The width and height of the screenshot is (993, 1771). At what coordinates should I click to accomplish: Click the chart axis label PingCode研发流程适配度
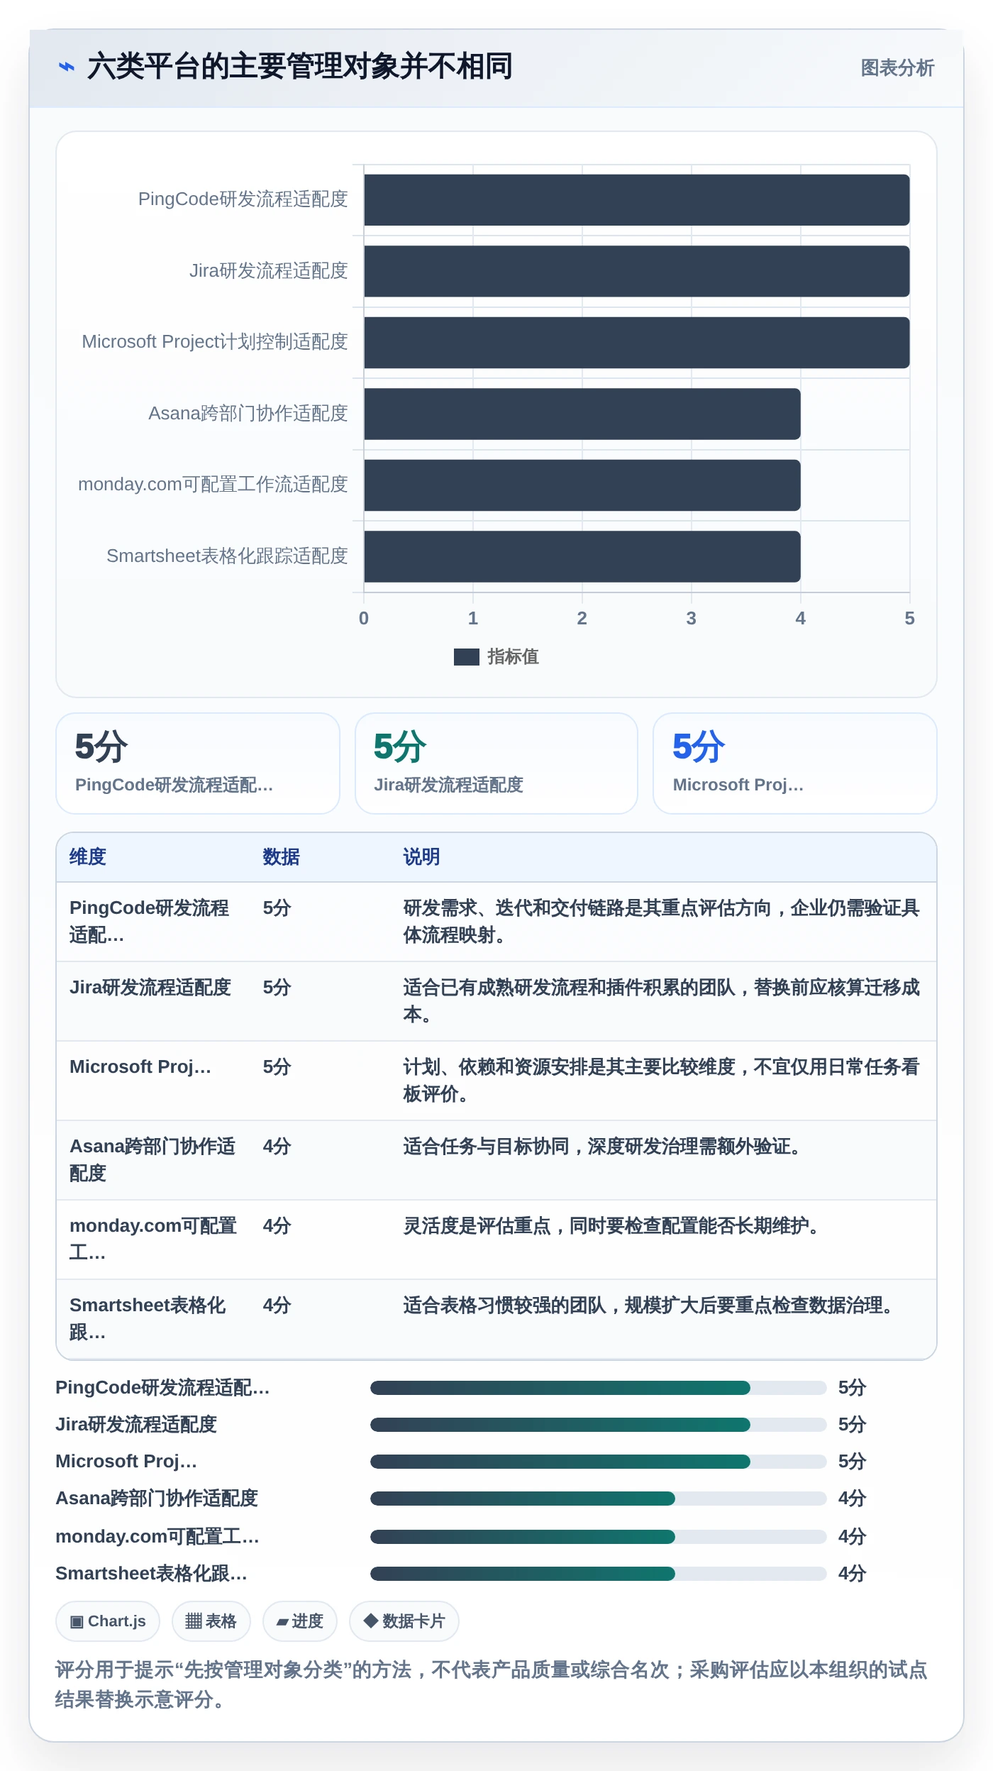[x=243, y=199]
